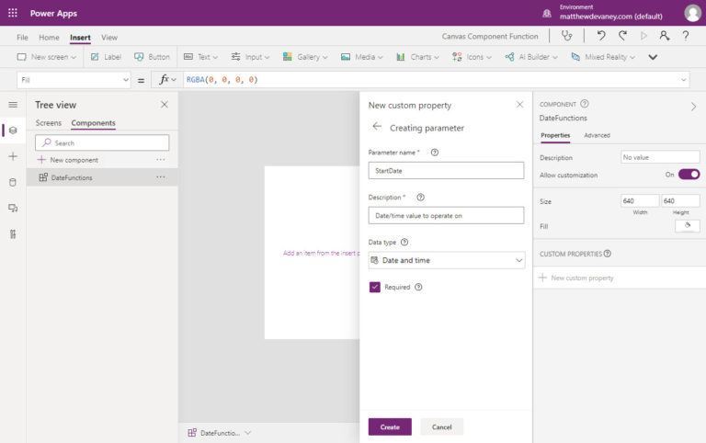Click the back arrow in Creating parameter
Screen dimensions: 706x443
coord(377,127)
